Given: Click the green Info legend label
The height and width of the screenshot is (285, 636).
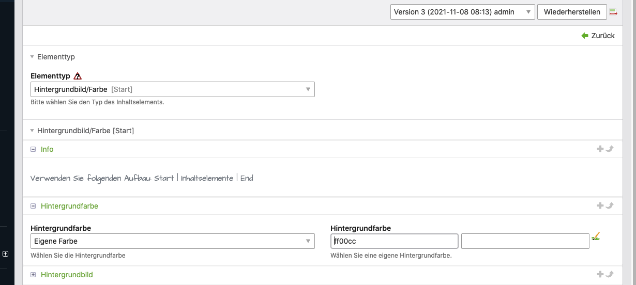Looking at the screenshot, I should [x=47, y=149].
